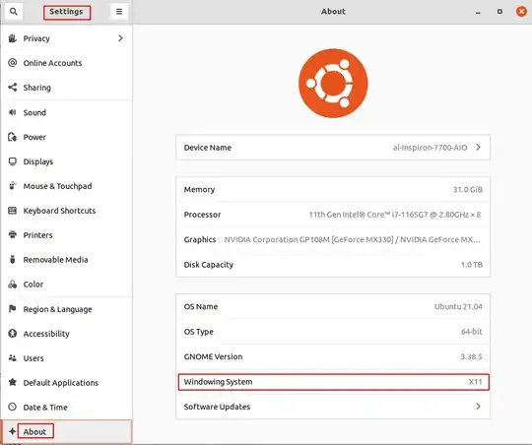Click the Color icon in sidebar

[13, 285]
